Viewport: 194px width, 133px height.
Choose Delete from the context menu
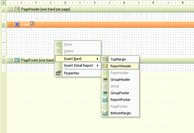pyautogui.click(x=78, y=51)
